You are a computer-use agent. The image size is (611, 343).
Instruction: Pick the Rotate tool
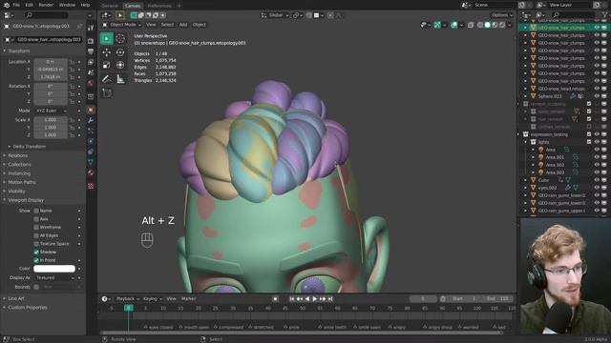pyautogui.click(x=120, y=52)
